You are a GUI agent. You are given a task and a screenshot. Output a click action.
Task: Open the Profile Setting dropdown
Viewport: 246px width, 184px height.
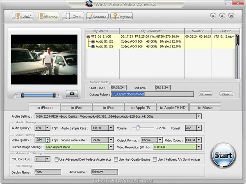[198, 116]
